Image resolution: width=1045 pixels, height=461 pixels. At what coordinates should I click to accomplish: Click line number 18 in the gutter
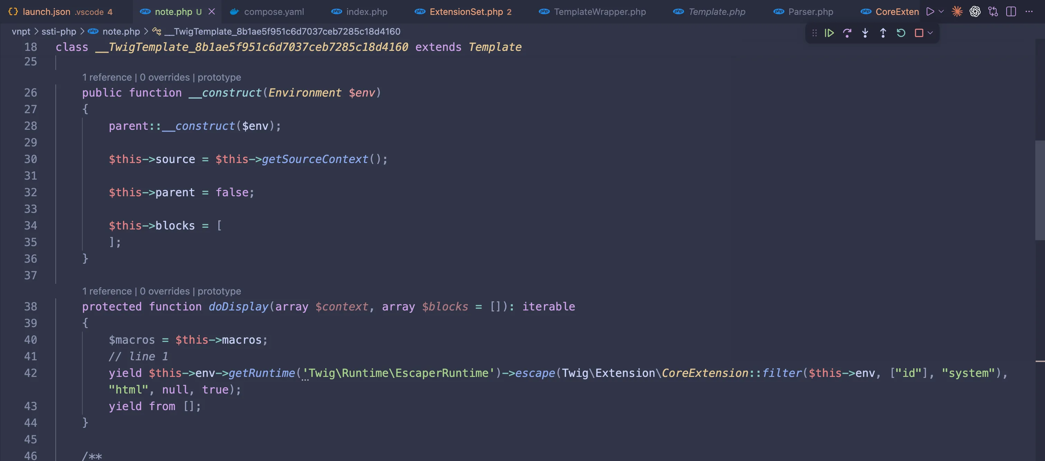[30, 47]
